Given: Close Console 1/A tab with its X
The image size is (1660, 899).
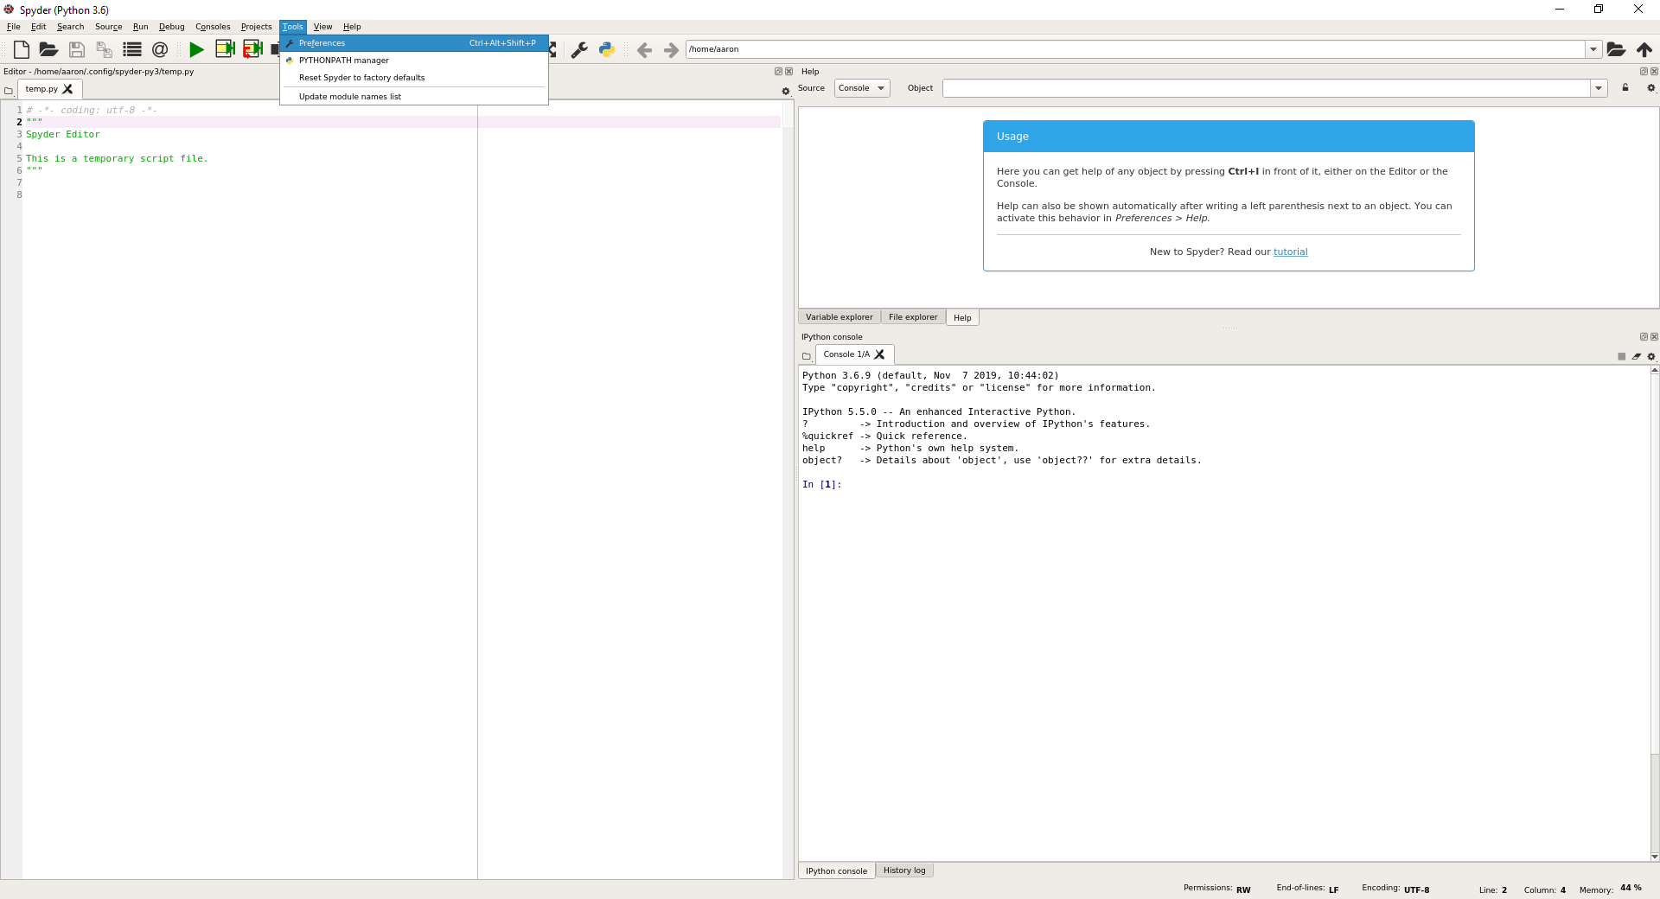Looking at the screenshot, I should tap(880, 354).
